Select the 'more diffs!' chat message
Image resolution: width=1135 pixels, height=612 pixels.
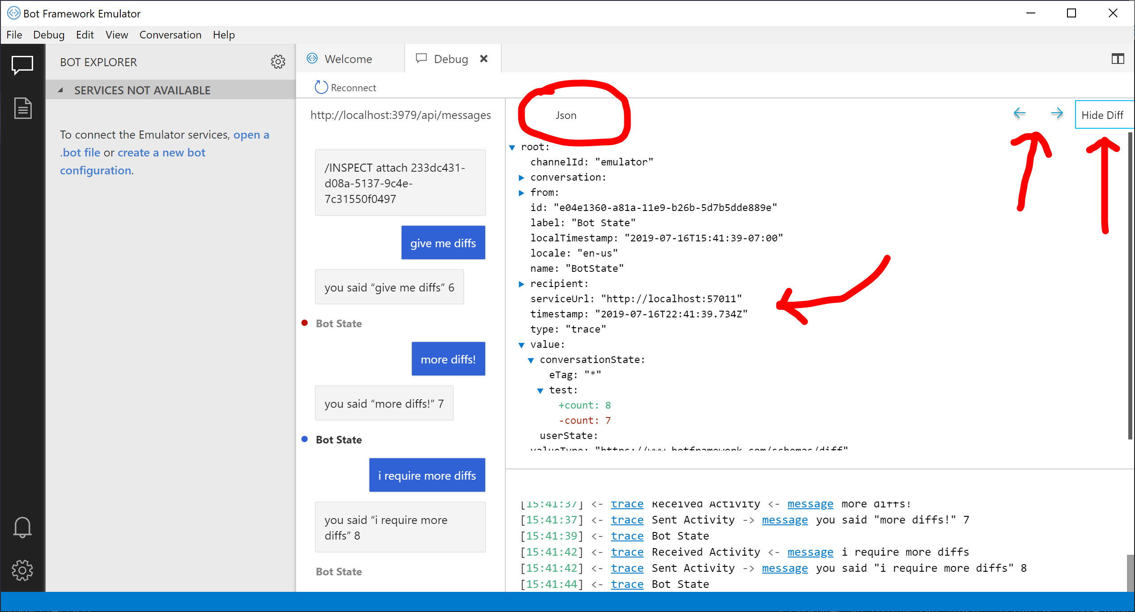click(448, 359)
